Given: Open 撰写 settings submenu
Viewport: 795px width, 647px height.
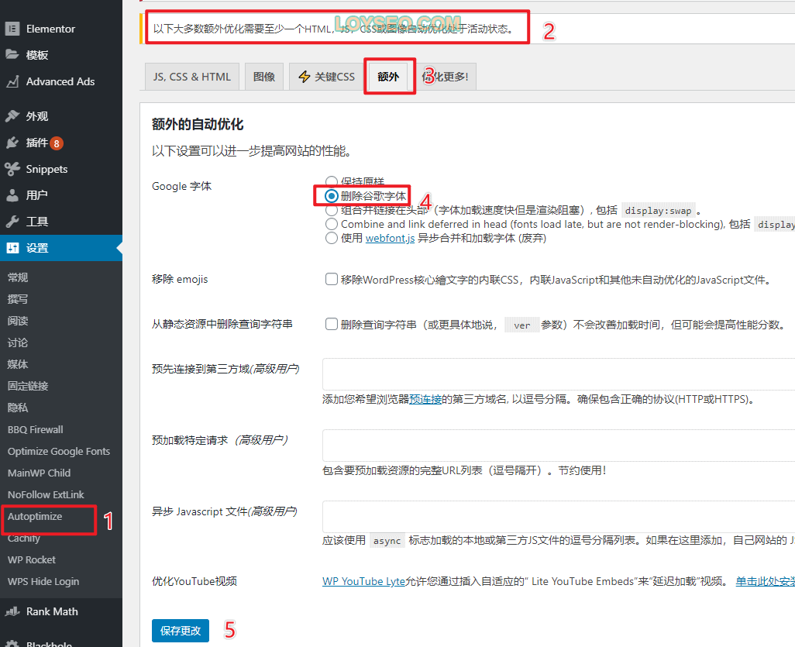Looking at the screenshot, I should tap(18, 299).
